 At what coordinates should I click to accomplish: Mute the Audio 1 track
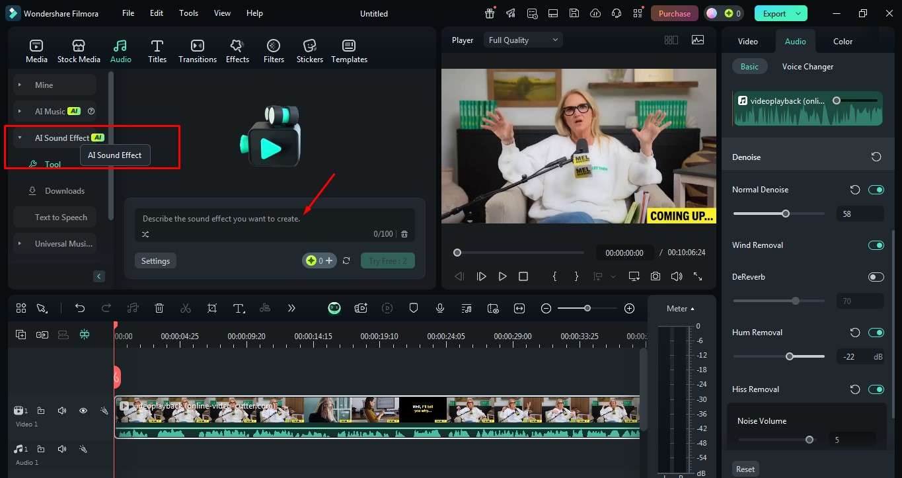(x=62, y=449)
